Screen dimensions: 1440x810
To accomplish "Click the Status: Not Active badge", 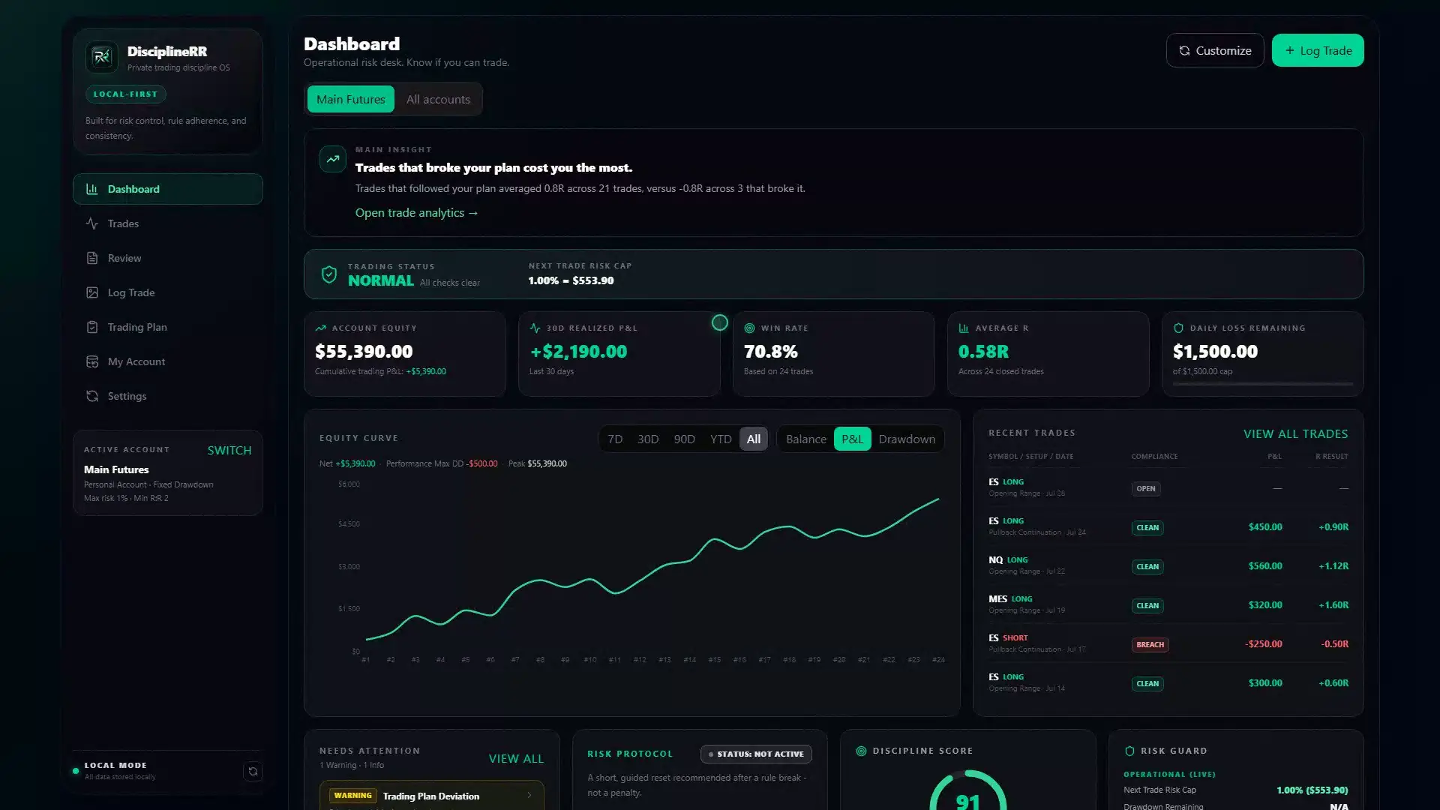I will [756, 754].
